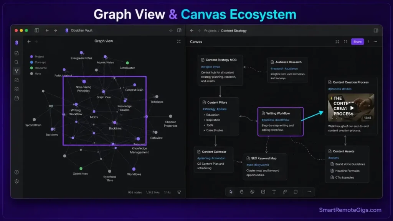This screenshot has width=393, height=221.
Task: Click the Content Strategy breadcrumb
Action: point(234,31)
